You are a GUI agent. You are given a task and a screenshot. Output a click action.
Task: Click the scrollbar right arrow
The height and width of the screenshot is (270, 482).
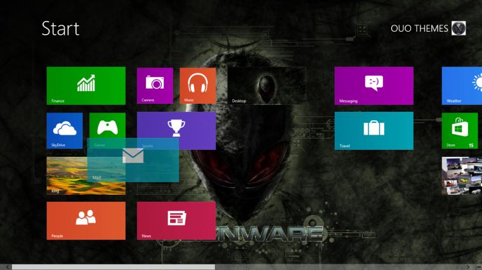click(x=468, y=267)
